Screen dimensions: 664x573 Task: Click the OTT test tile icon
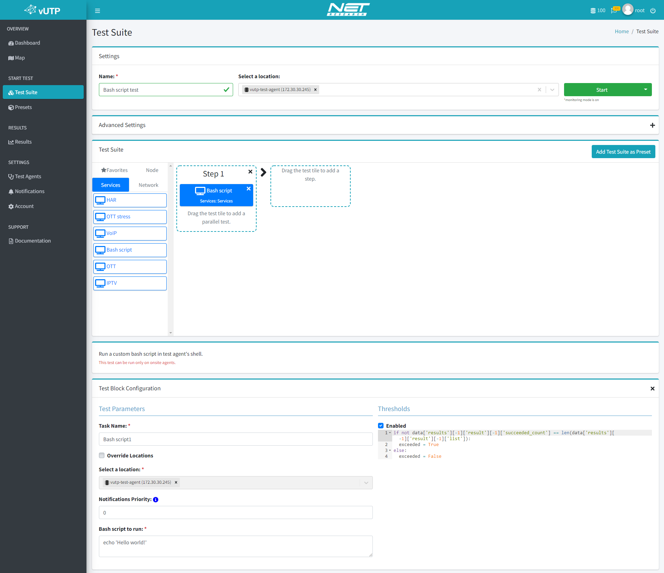coord(100,266)
